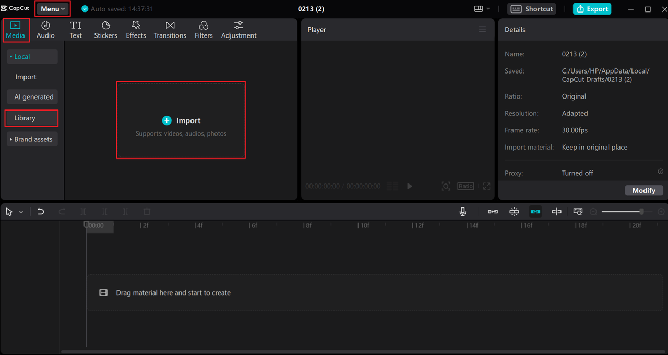
Task: Open the Effects tab
Action: pos(136,30)
